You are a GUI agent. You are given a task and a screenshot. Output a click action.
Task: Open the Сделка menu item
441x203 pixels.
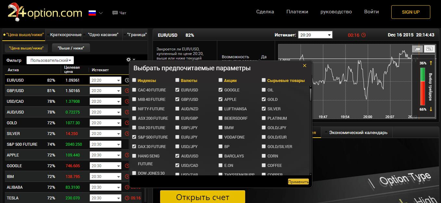click(x=265, y=12)
